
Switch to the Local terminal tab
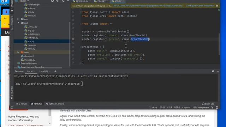30,71
